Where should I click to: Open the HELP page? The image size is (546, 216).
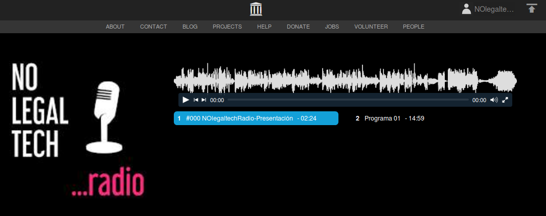click(x=264, y=27)
